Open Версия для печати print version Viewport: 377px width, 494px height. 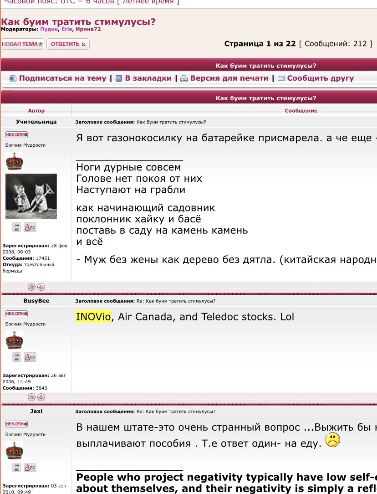229,78
